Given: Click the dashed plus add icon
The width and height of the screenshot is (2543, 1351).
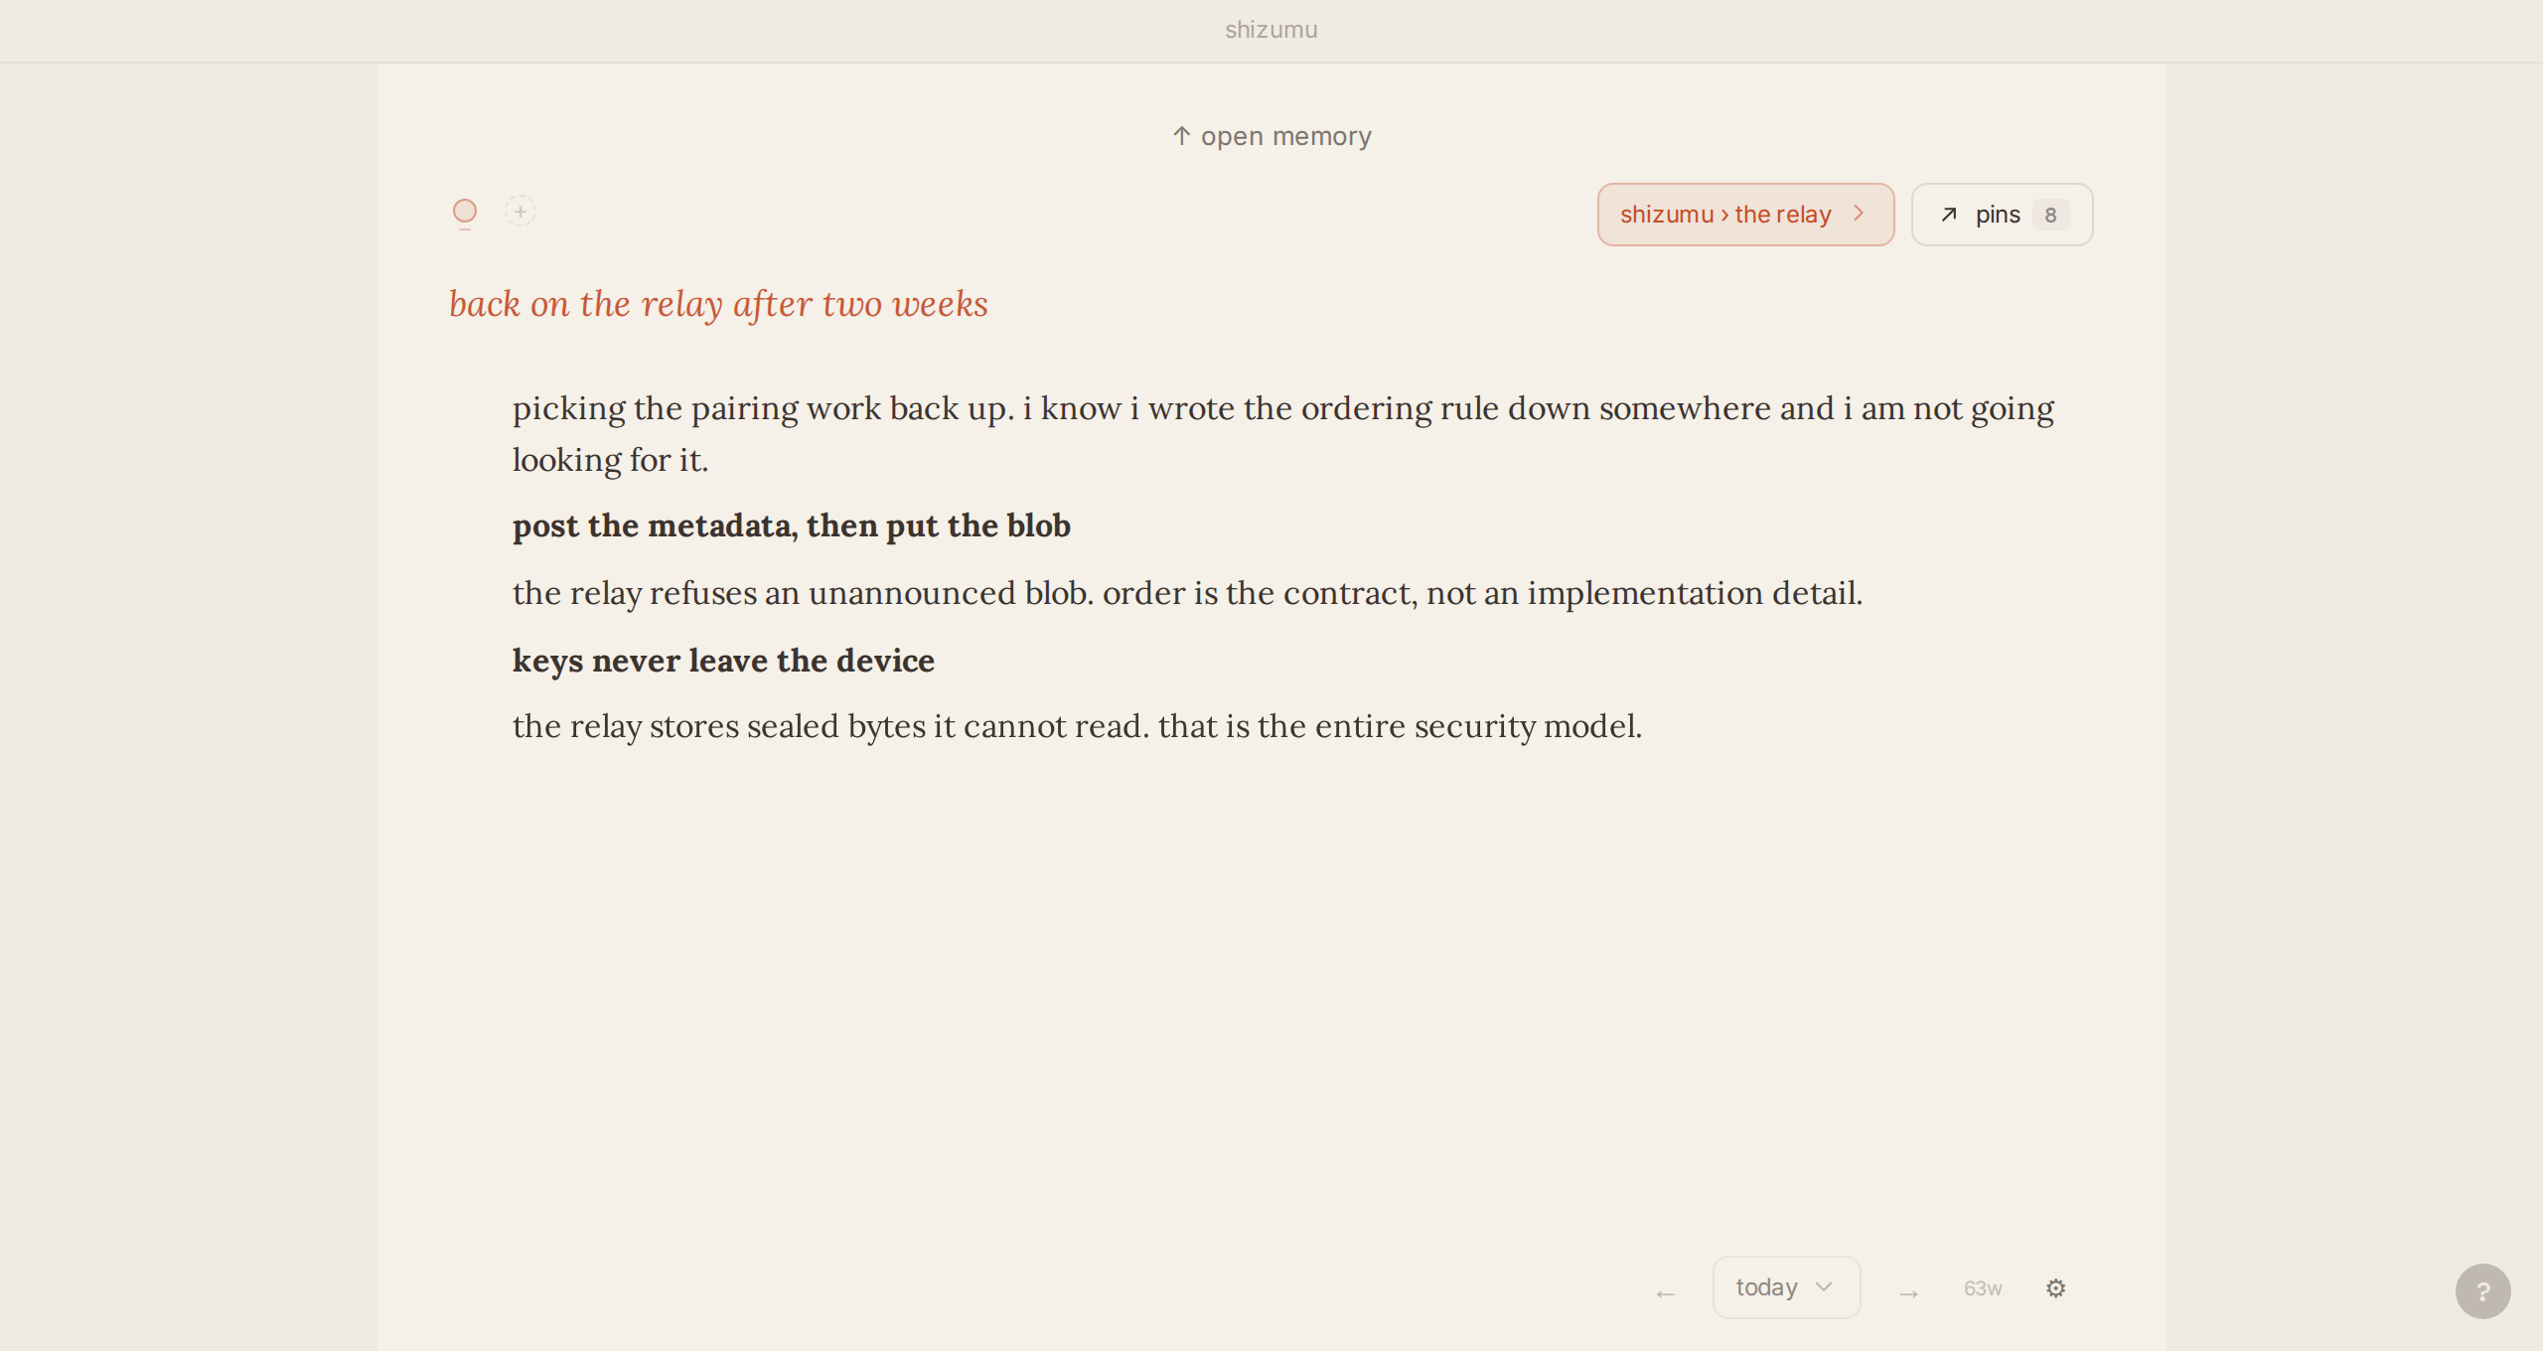Looking at the screenshot, I should pyautogui.click(x=521, y=212).
